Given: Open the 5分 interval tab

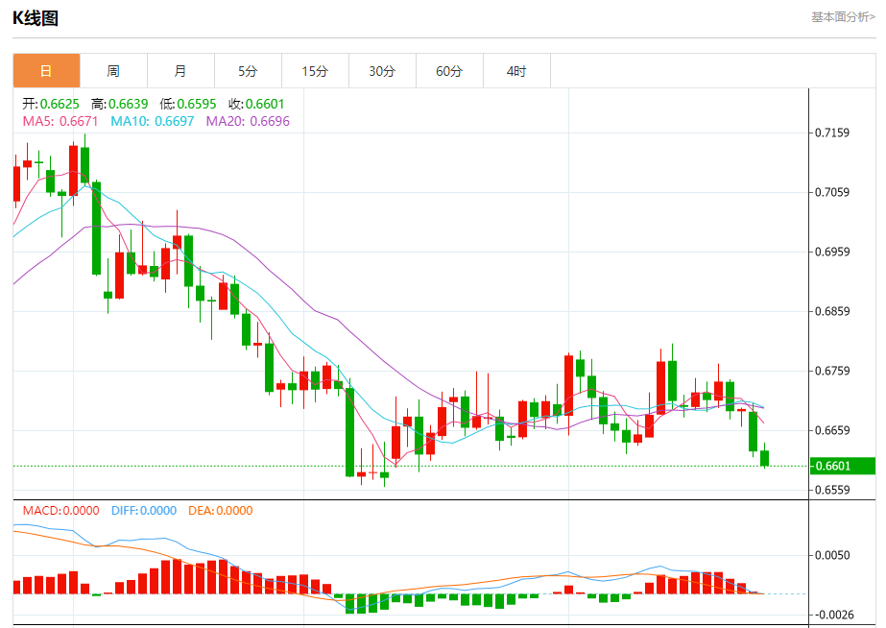Looking at the screenshot, I should pyautogui.click(x=248, y=71).
